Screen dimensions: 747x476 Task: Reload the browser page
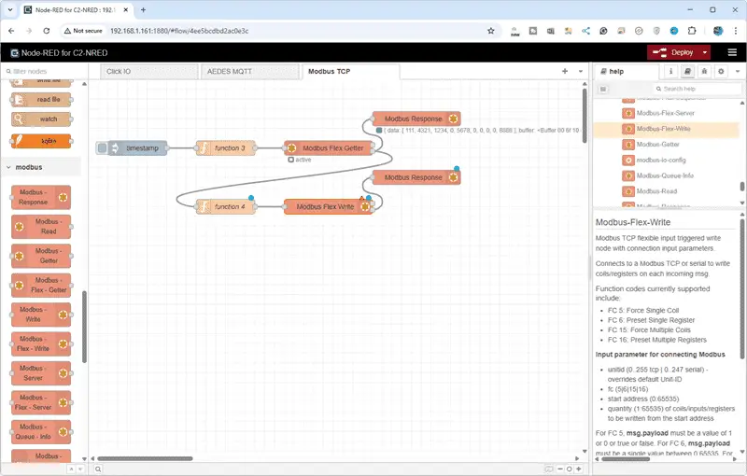click(46, 31)
